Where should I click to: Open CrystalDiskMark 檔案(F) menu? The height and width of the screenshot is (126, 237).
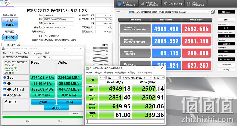coord(89,73)
